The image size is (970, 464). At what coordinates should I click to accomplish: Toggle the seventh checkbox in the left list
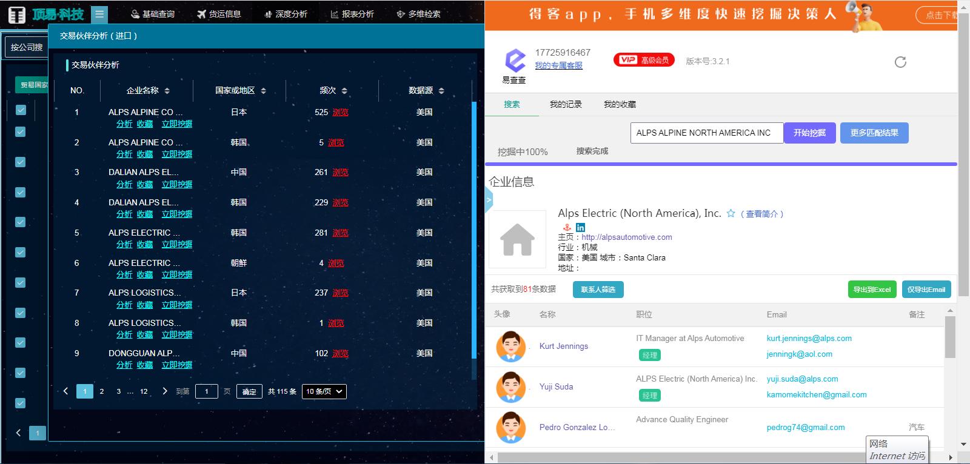coord(21,282)
